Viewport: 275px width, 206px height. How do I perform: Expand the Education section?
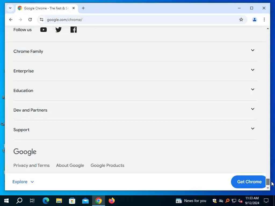[x=135, y=91]
